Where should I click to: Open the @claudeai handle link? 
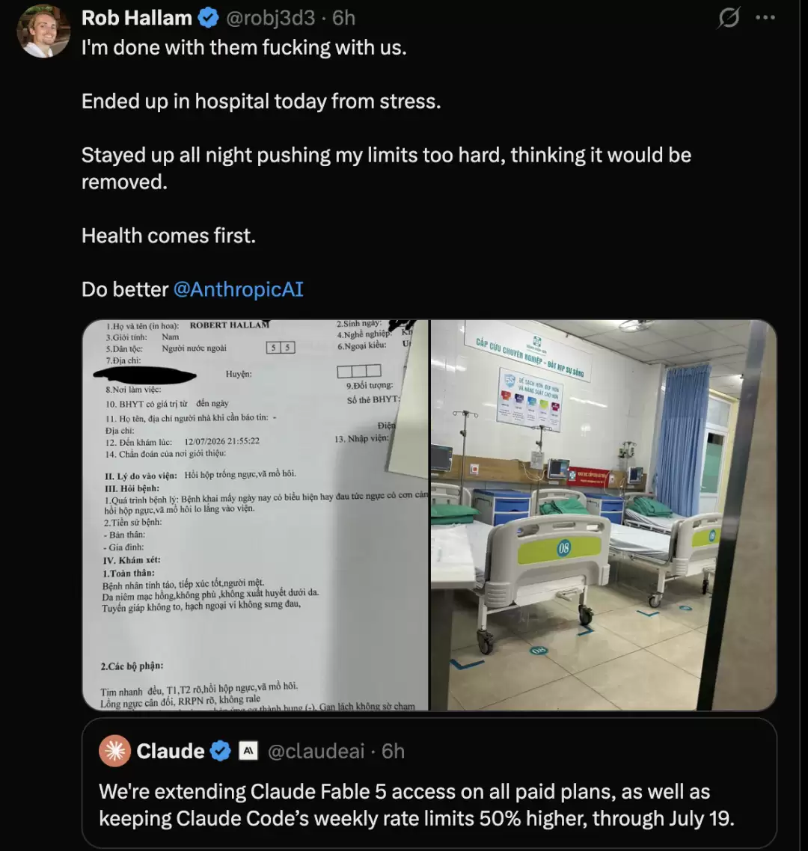pos(316,751)
